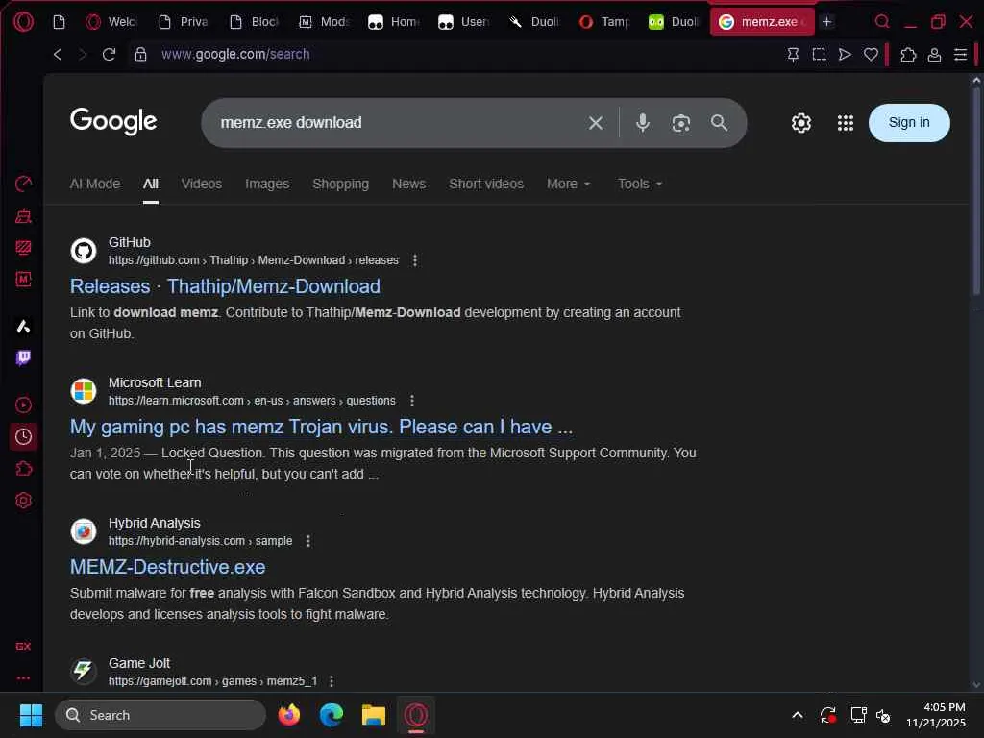This screenshot has width=984, height=738.
Task: Open Settings gear in sidebar
Action: point(23,501)
